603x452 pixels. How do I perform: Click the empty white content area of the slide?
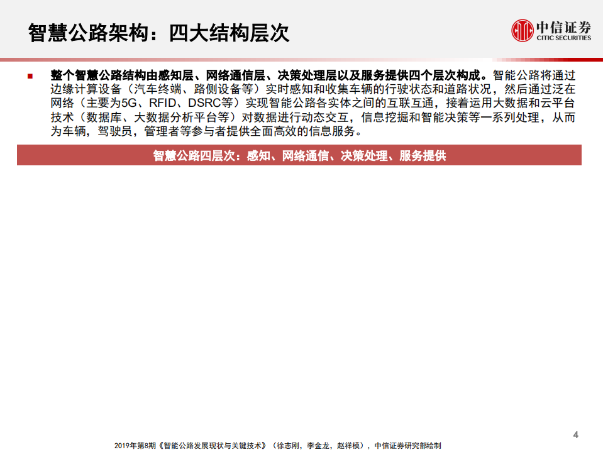tap(302, 295)
